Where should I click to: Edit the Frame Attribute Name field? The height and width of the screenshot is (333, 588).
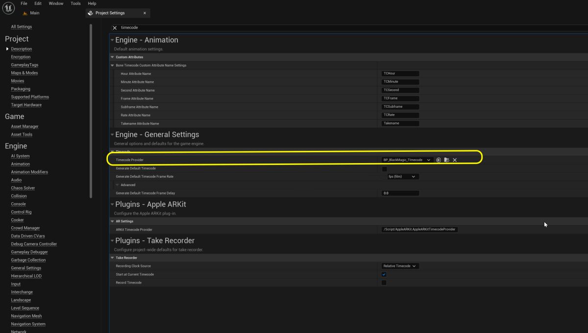click(x=400, y=98)
